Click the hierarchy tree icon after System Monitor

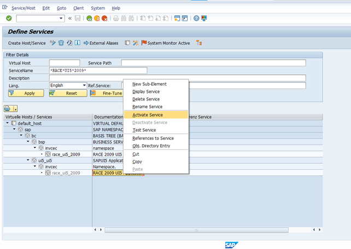point(200,43)
